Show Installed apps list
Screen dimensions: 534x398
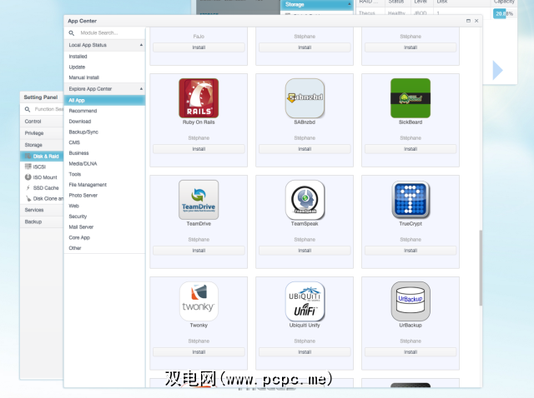(104, 57)
